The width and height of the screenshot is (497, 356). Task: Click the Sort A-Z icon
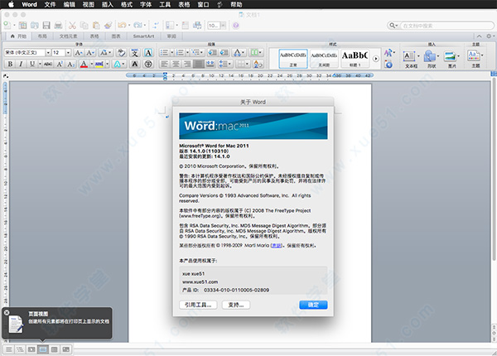pos(258,64)
